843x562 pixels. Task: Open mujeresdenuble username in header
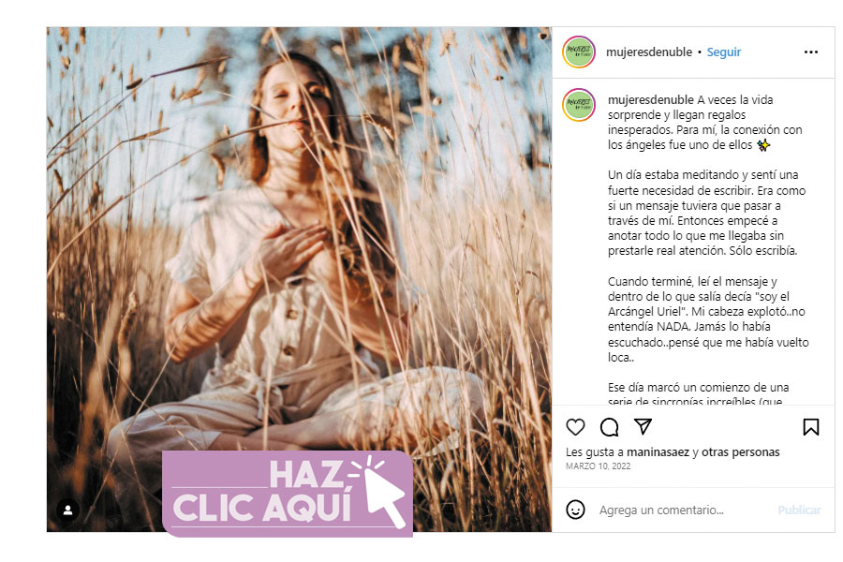point(649,52)
